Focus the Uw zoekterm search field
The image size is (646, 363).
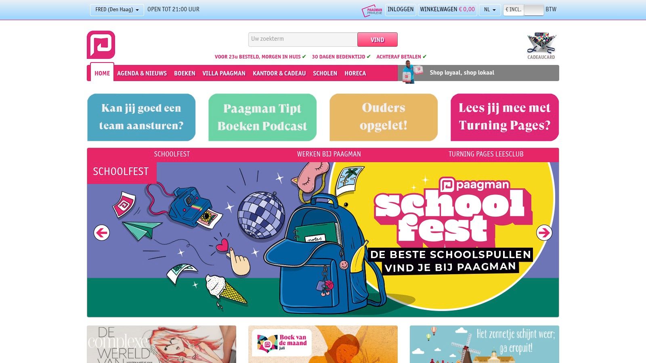pyautogui.click(x=303, y=40)
